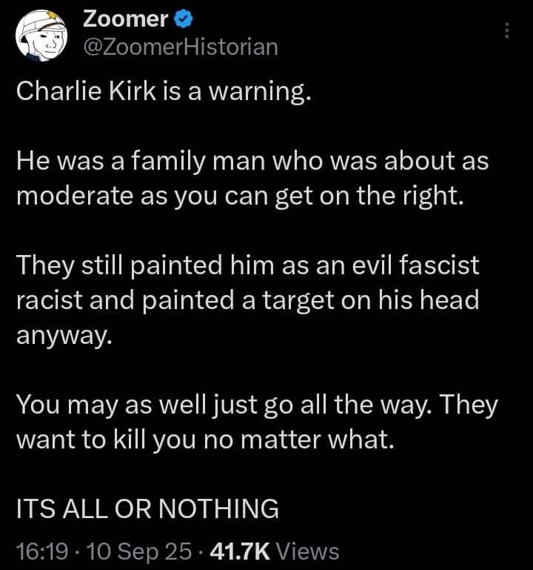Click the line starting "They still painted him"
This screenshot has width=533, height=570.
click(248, 265)
